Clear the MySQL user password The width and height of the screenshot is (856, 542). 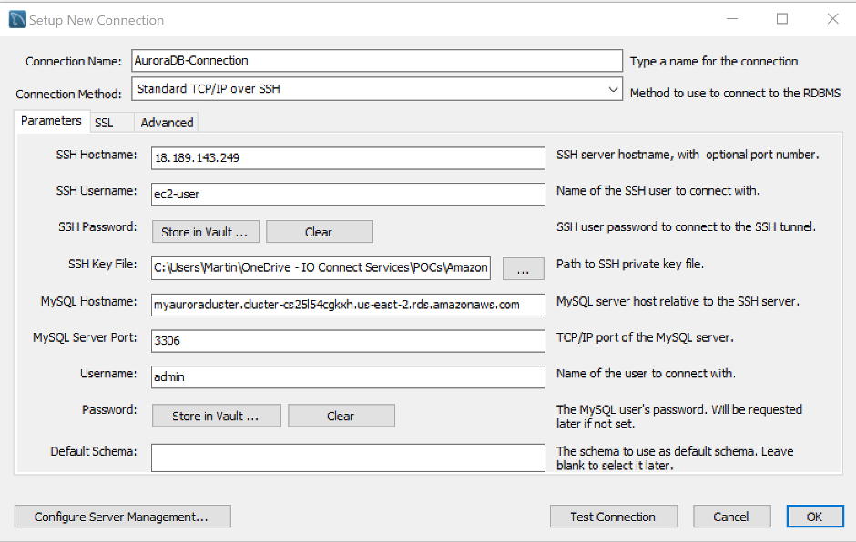click(341, 416)
